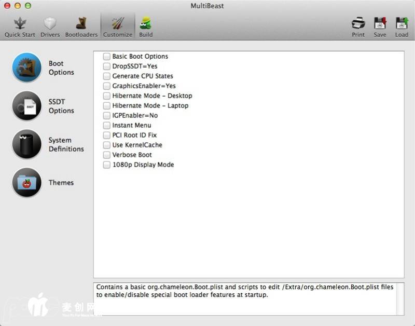This screenshot has height=326, width=415.
Task: Switch to the Customize tab
Action: (x=117, y=26)
